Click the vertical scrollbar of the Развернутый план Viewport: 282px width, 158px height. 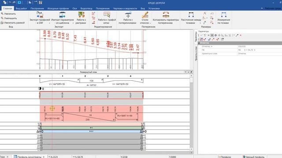click(x=191, y=112)
